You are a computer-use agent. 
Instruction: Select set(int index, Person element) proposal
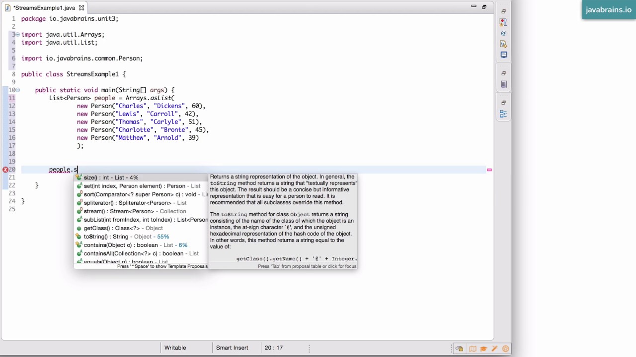click(x=141, y=186)
